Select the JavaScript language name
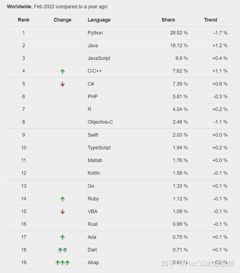The width and height of the screenshot is (240, 273). point(99,58)
